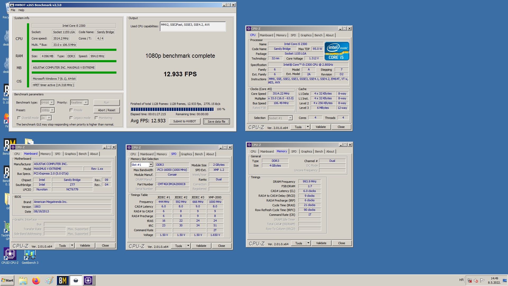
Task: Open the file explorer taskbar icon
Action: pos(23,280)
